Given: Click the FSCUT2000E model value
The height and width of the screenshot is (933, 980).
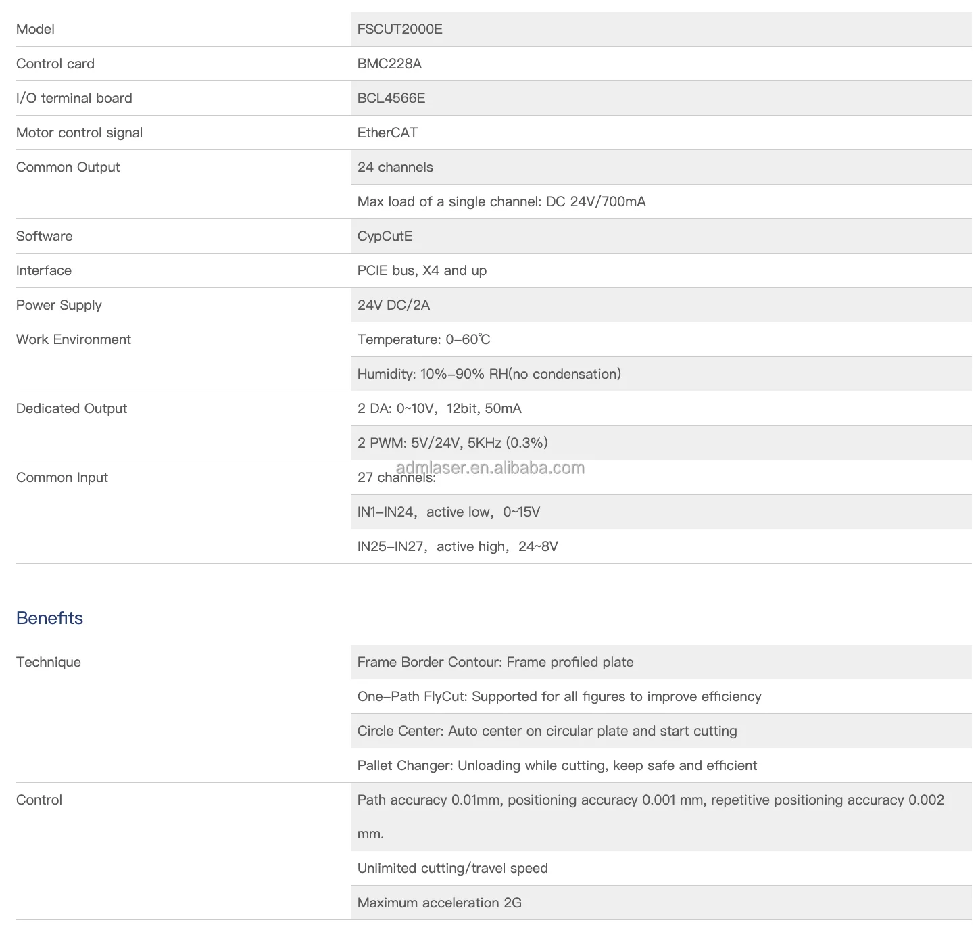Looking at the screenshot, I should (399, 29).
